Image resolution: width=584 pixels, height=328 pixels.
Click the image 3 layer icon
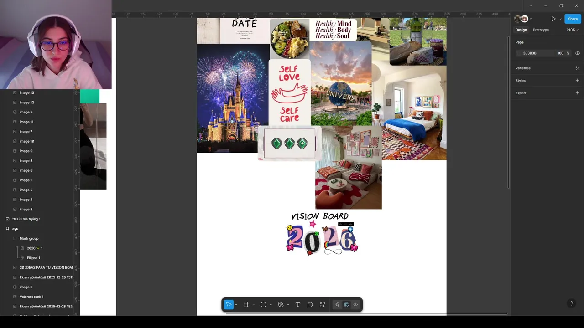point(15,112)
